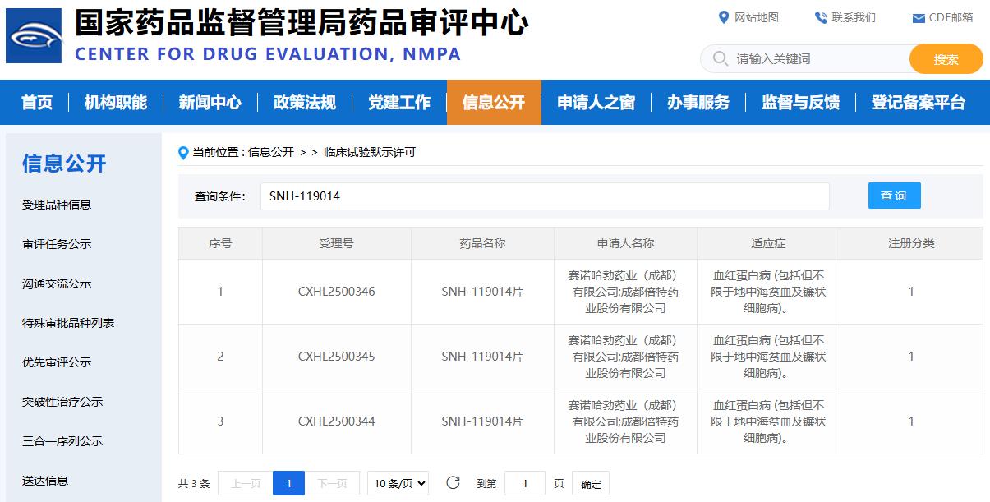Image resolution: width=990 pixels, height=502 pixels.
Task: Open 突破性治疗公示 in sidebar
Action: pyautogui.click(x=62, y=402)
